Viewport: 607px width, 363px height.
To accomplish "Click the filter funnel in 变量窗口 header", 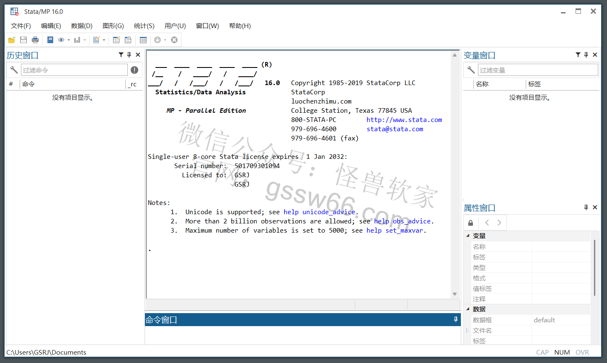I will 578,54.
